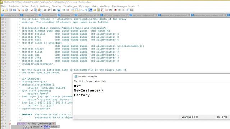230x129 pixels.
Task: Collapse the getName() method fold marker
Action: (x=10, y=123)
